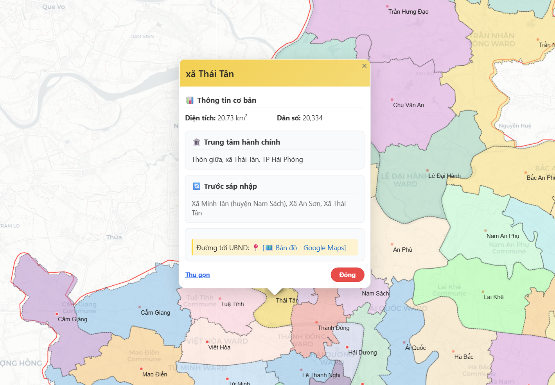555x385 pixels.
Task: Click the red Đóng button
Action: pos(347,275)
